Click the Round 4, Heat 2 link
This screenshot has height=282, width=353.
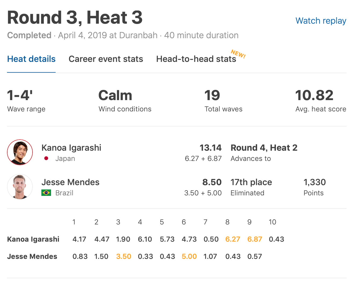[264, 148]
